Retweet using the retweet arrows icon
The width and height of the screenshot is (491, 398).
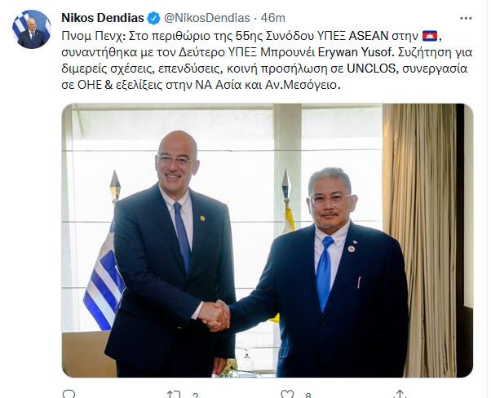coord(174,394)
